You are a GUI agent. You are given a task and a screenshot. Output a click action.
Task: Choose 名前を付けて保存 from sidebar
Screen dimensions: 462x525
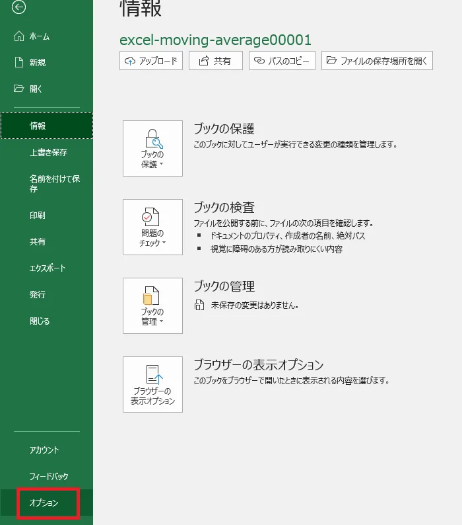click(x=54, y=184)
